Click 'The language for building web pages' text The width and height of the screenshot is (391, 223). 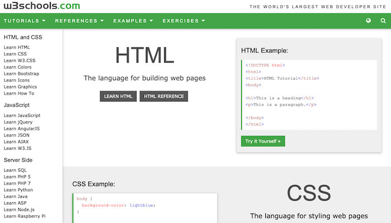click(x=145, y=78)
